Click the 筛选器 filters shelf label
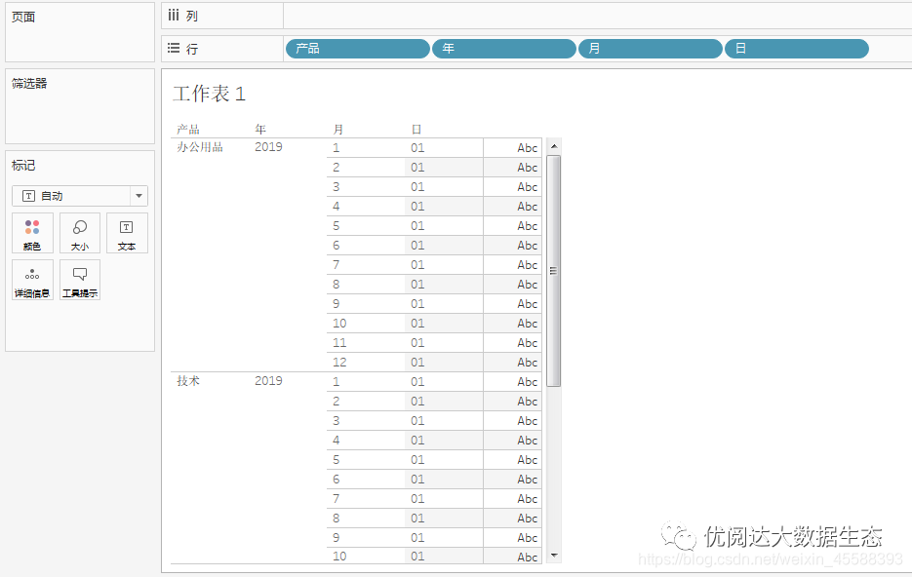This screenshot has height=577, width=912. point(29,83)
